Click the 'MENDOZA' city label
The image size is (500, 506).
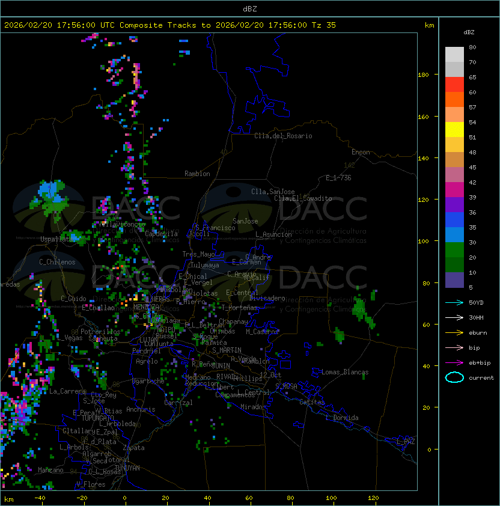point(146,307)
